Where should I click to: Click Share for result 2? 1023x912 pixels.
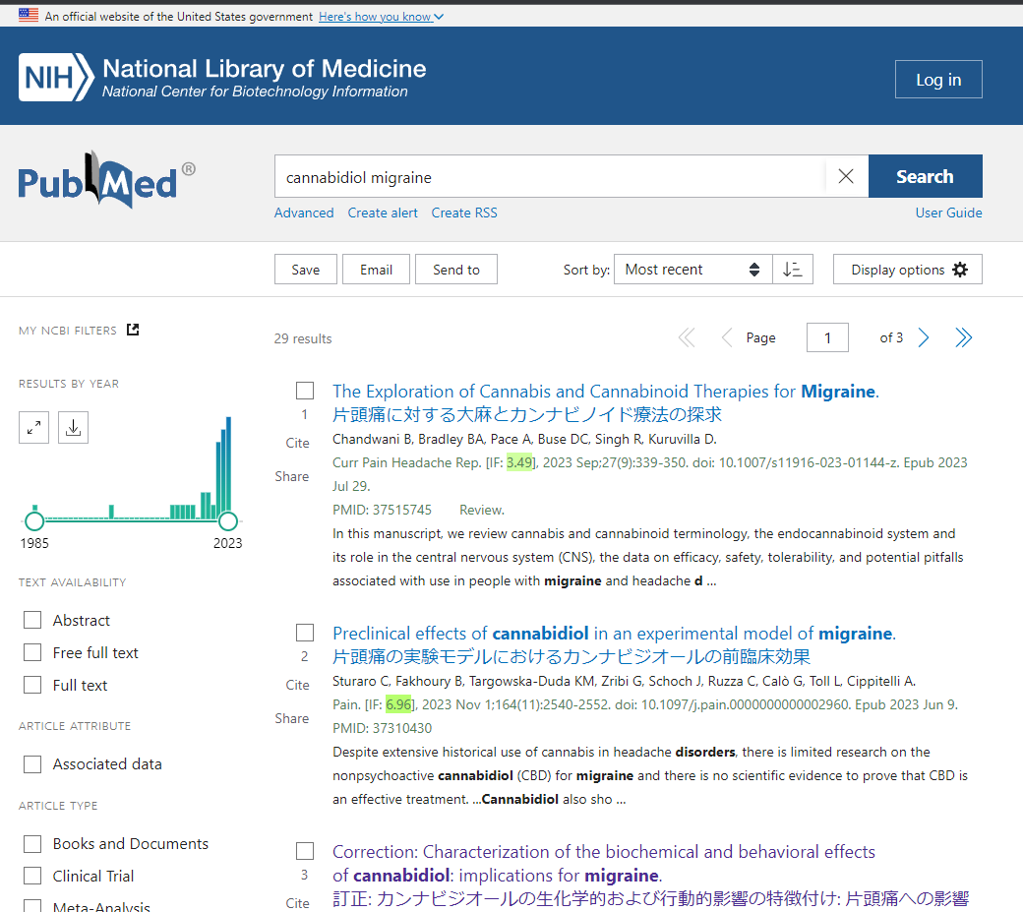(x=291, y=718)
